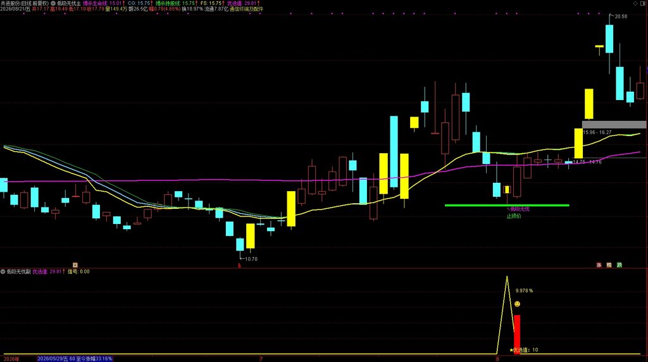This screenshot has height=362, width=648.
Task: Click the gray 15.96 - 16.27 gap zone bar
Action: coord(614,125)
